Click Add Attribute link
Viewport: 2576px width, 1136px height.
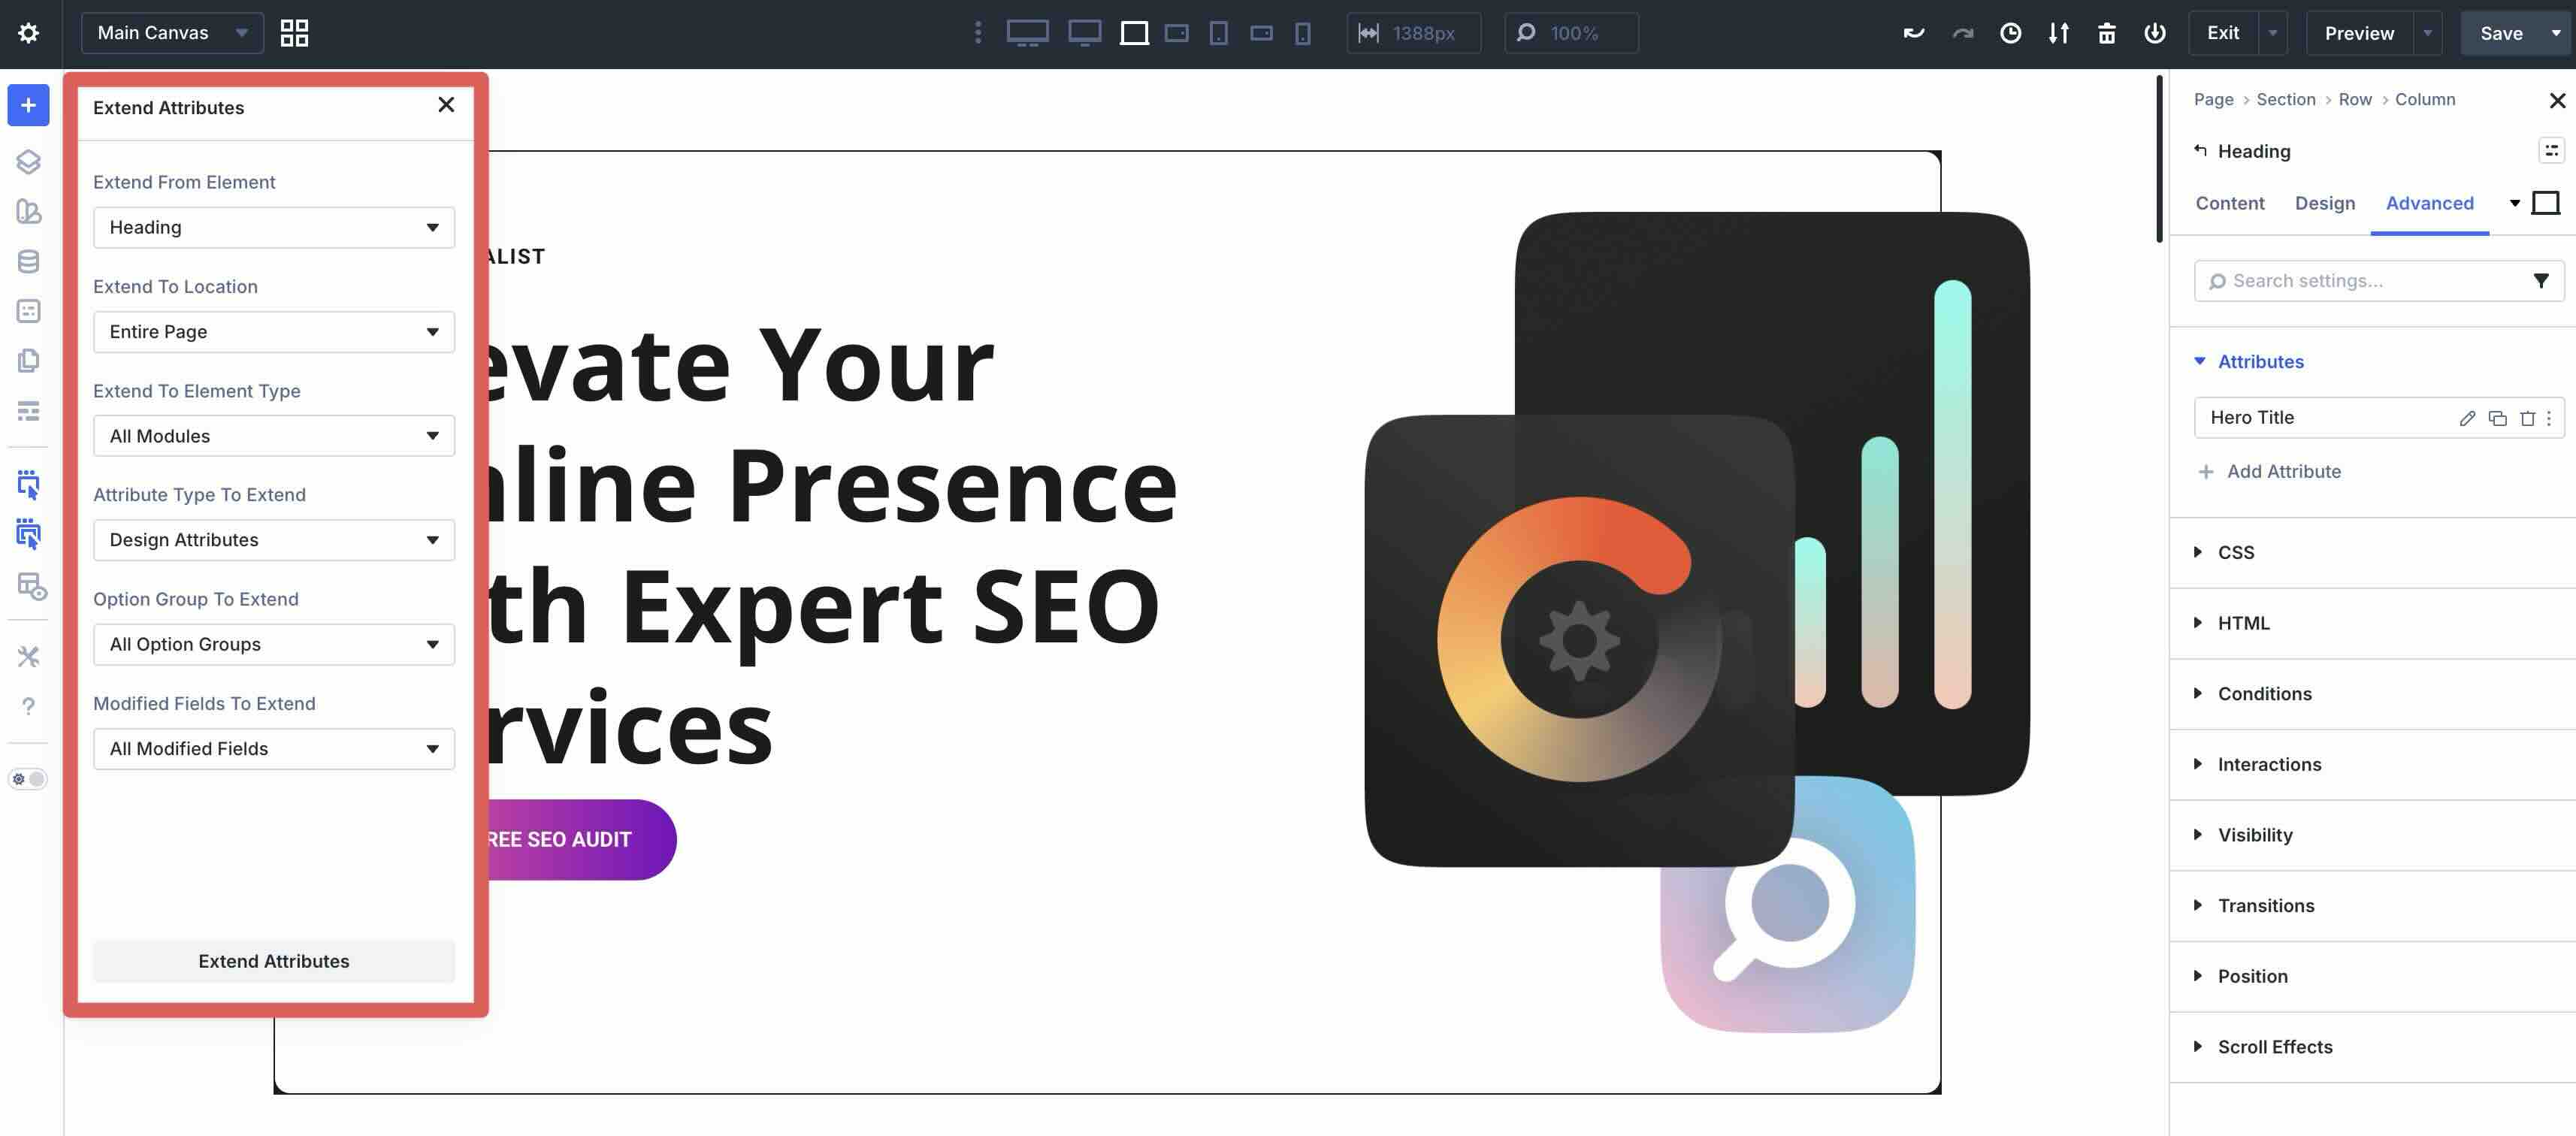2283,471
